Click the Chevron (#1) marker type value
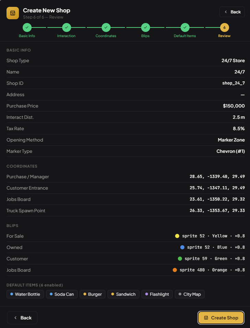The image size is (250, 328). pos(230,151)
